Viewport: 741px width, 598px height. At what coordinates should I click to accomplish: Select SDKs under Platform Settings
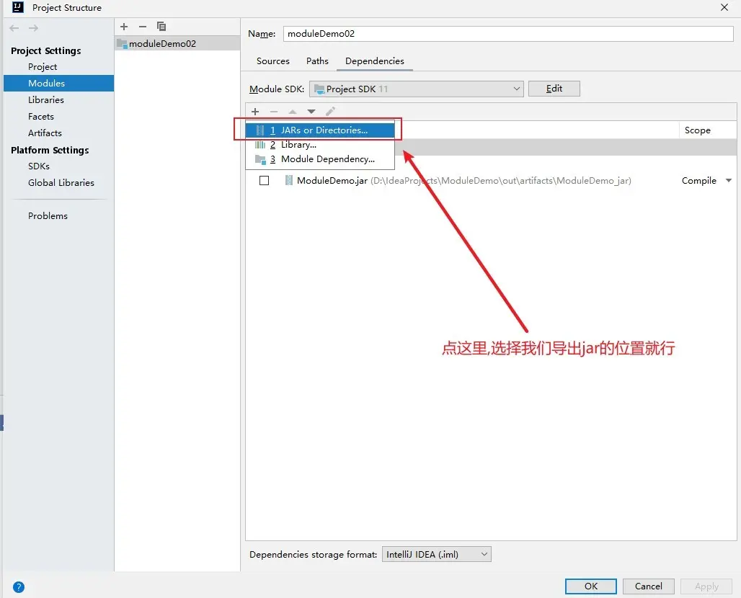[58, 166]
